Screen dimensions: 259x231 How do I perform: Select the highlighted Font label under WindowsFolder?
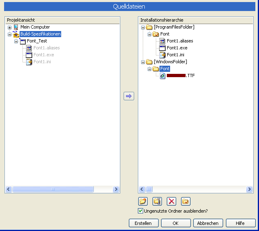[165, 69]
